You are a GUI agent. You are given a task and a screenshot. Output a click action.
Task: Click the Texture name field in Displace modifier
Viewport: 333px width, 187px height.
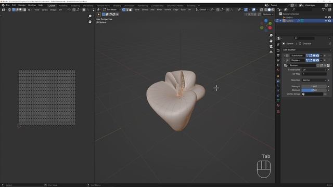[302, 65]
